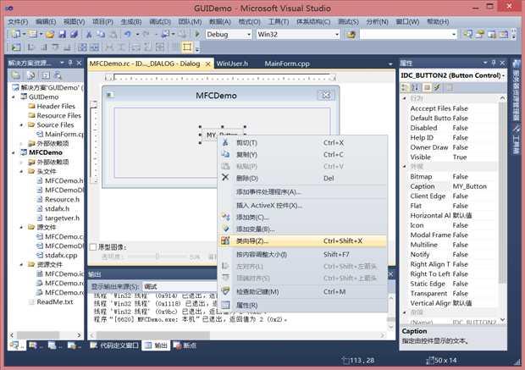Image resolution: width=525 pixels, height=370 pixels.
Task: Click the Categorized icon in Properties panel
Action: pos(405,88)
